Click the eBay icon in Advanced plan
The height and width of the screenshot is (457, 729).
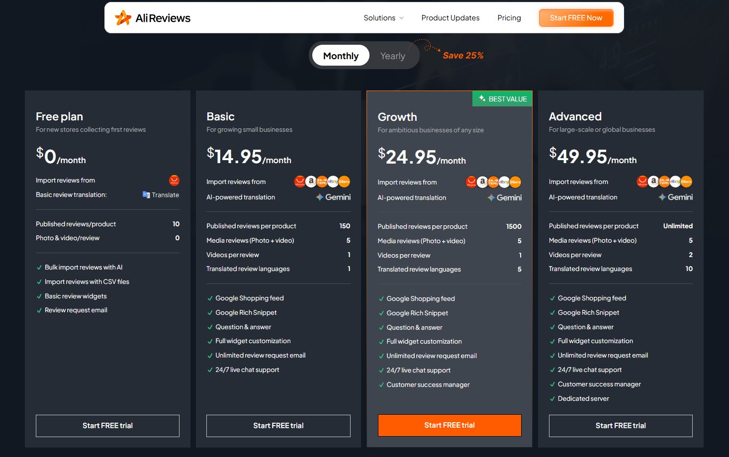tap(675, 182)
